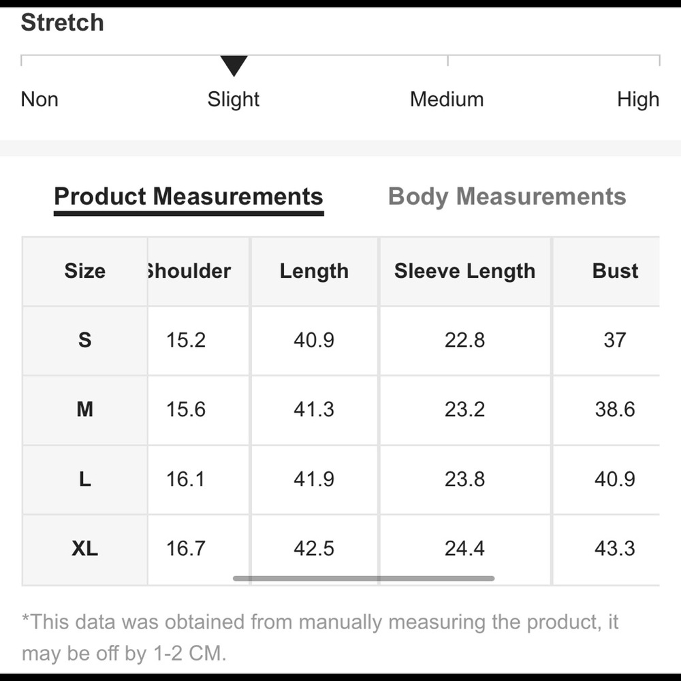Click the Size column header

tap(84, 271)
